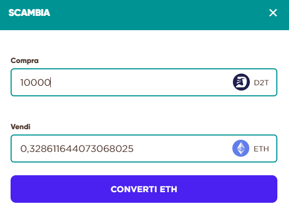
Task: Click the SCAMBIA header title
Action: (x=29, y=13)
